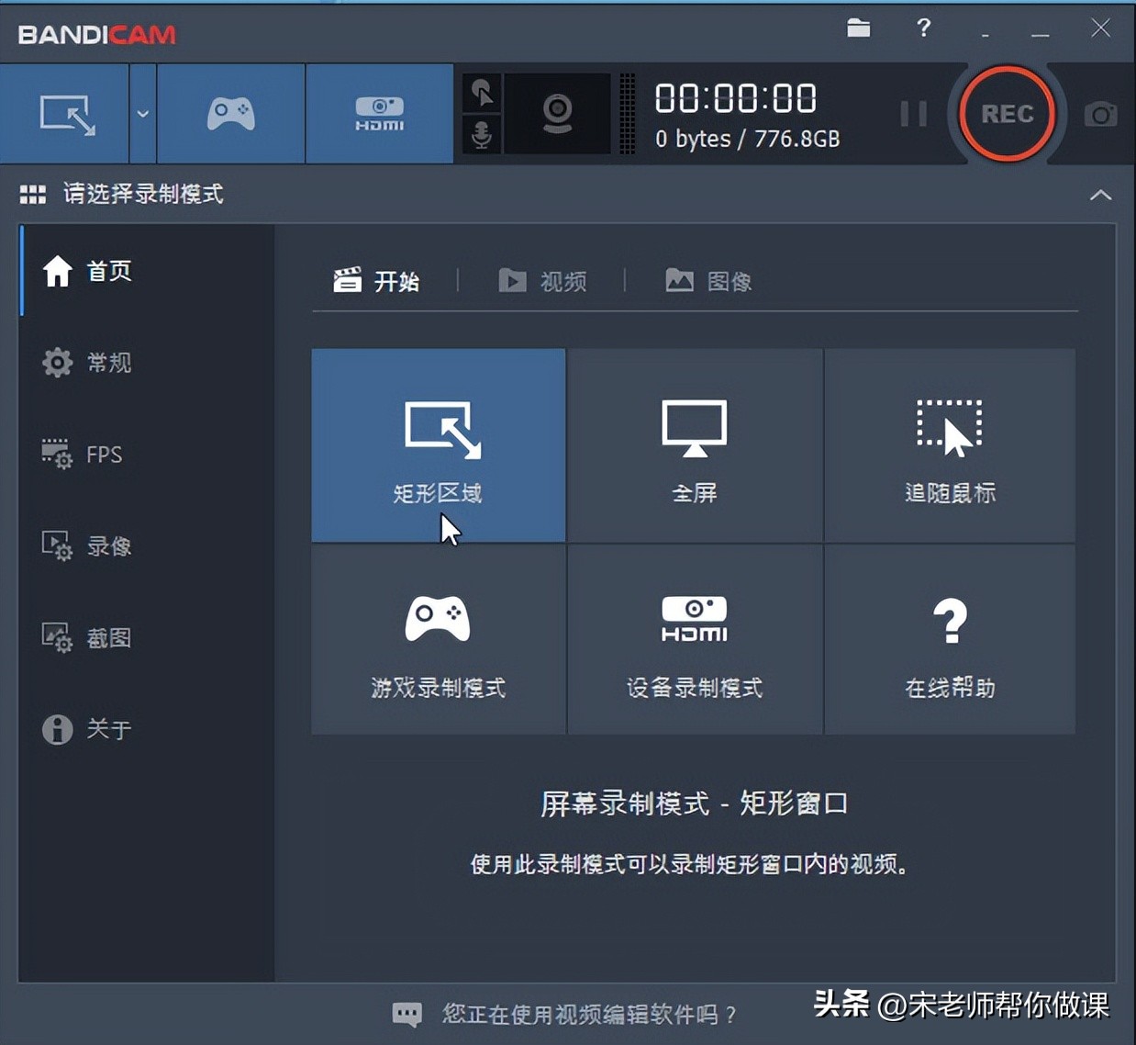This screenshot has height=1045, width=1136.
Task: Select HDMI device recording mode in top toolbar
Action: (x=380, y=114)
